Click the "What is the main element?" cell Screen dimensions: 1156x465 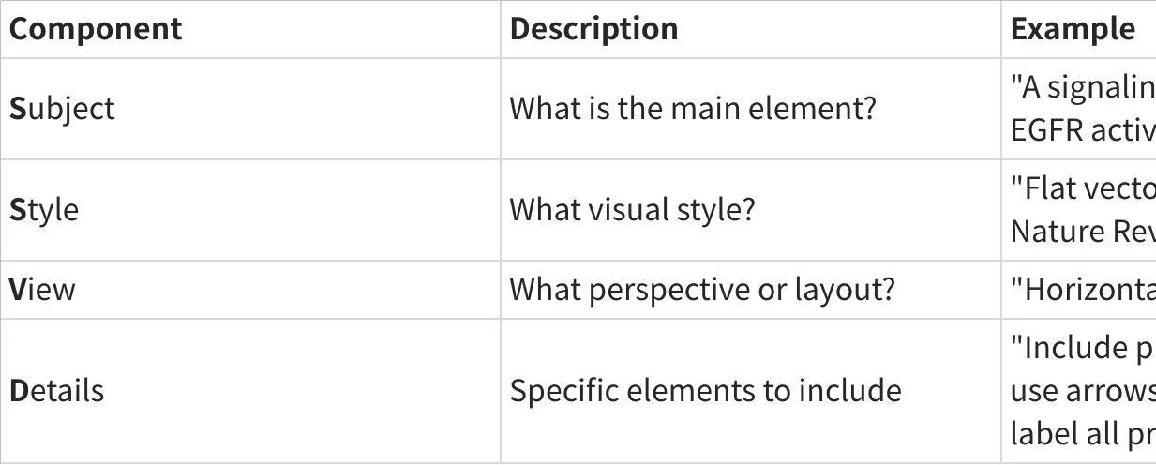tap(692, 109)
